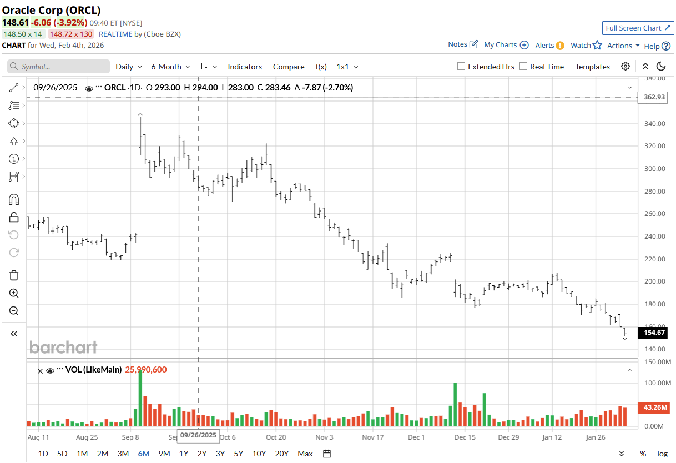Collapse the left drawing toolbar

click(x=14, y=334)
